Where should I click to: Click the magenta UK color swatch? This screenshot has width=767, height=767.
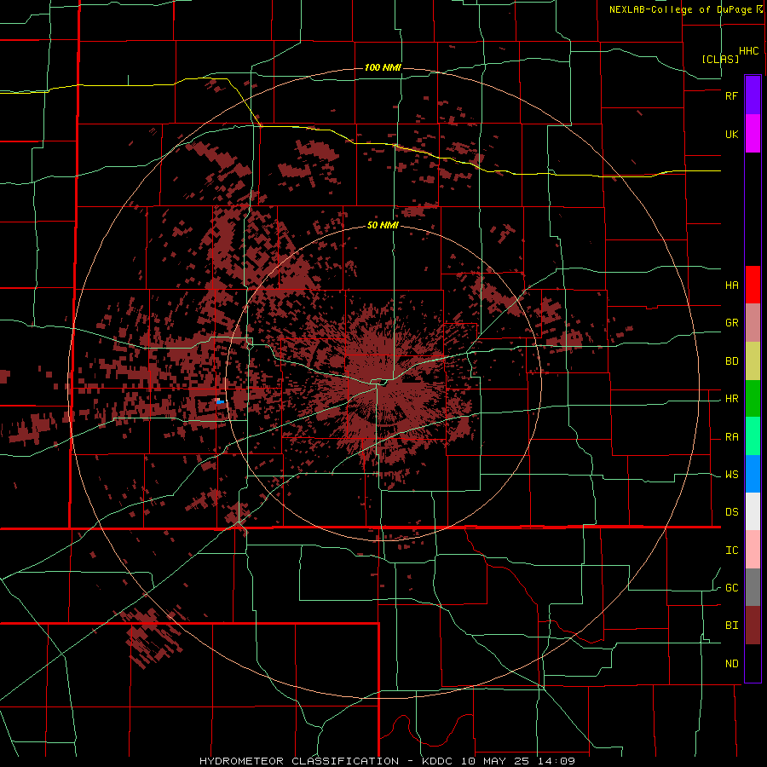753,134
